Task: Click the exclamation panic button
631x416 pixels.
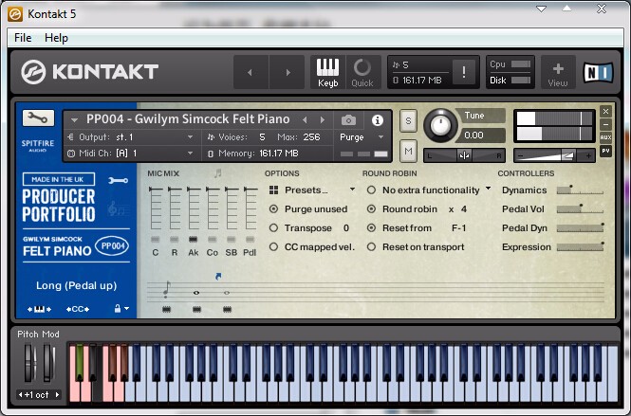Action: [464, 72]
